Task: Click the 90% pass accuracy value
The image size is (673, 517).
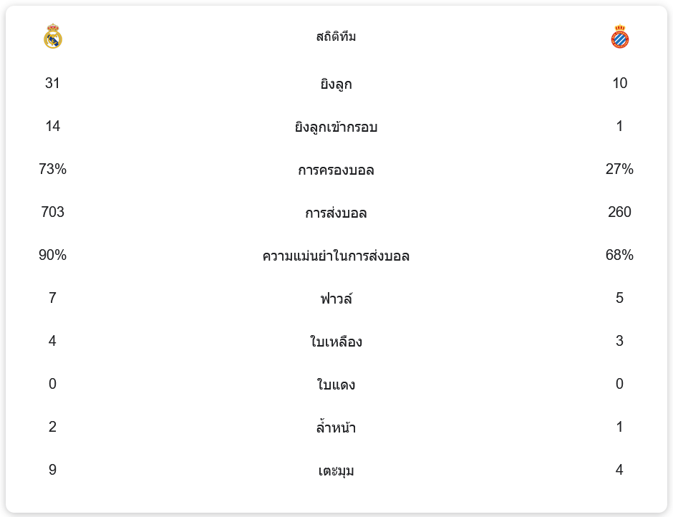Action: [52, 255]
